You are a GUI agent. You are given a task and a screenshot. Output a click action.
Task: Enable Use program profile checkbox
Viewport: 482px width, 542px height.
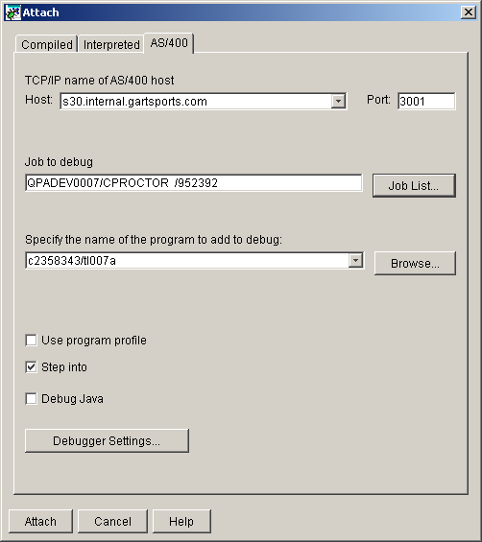pos(31,341)
